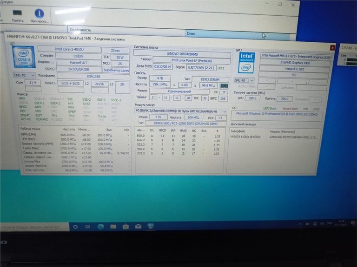Screen dimensions: 357x267
Task: Click the single-channel memory mode field
Action: pyautogui.click(x=179, y=91)
